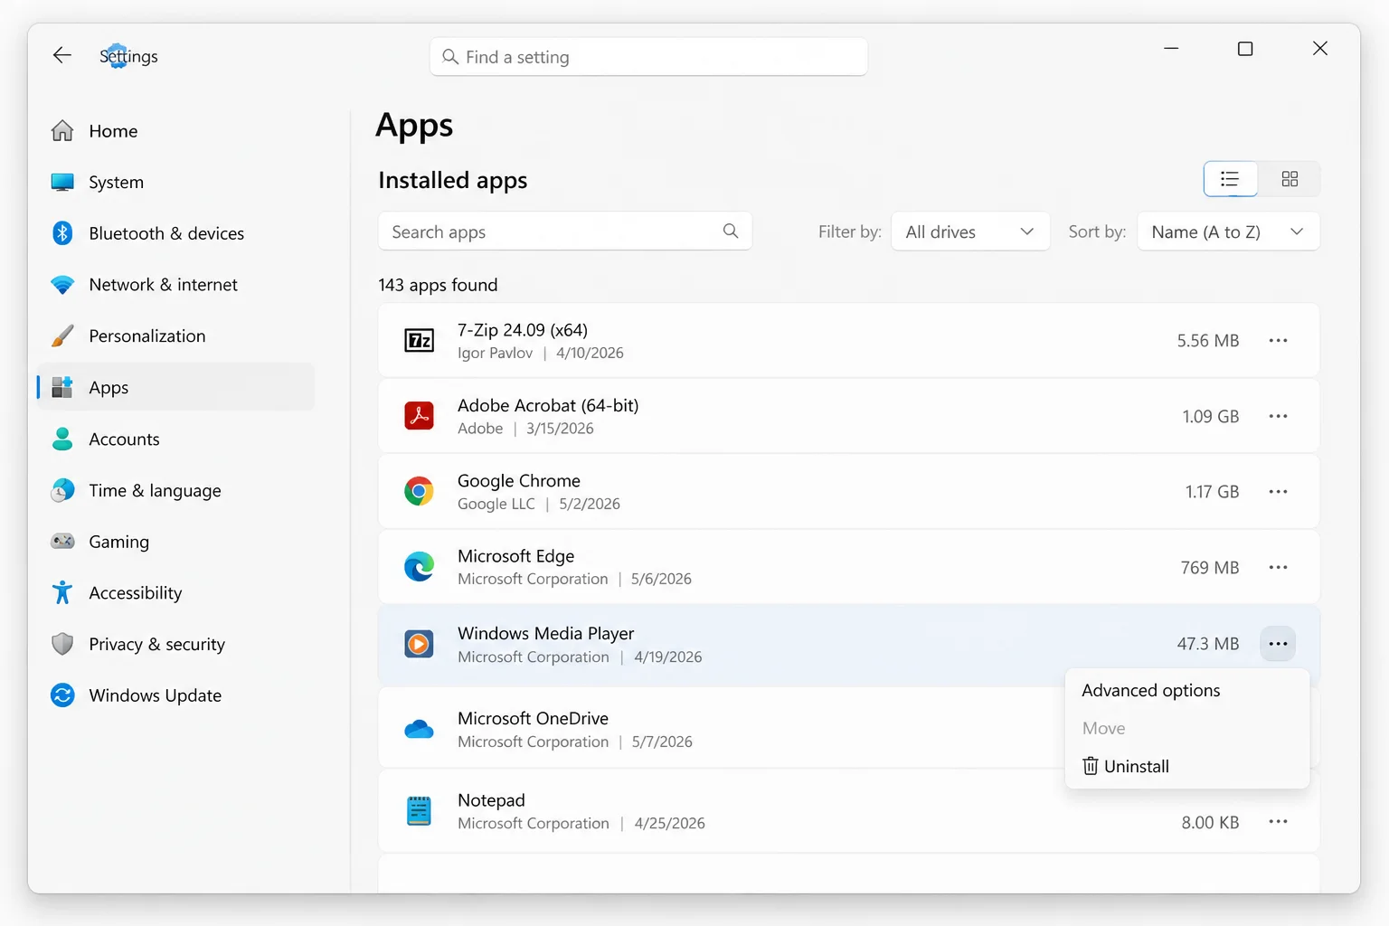Click the 7-Zip app icon
Viewport: 1389px width, 926px height.
[x=419, y=340]
